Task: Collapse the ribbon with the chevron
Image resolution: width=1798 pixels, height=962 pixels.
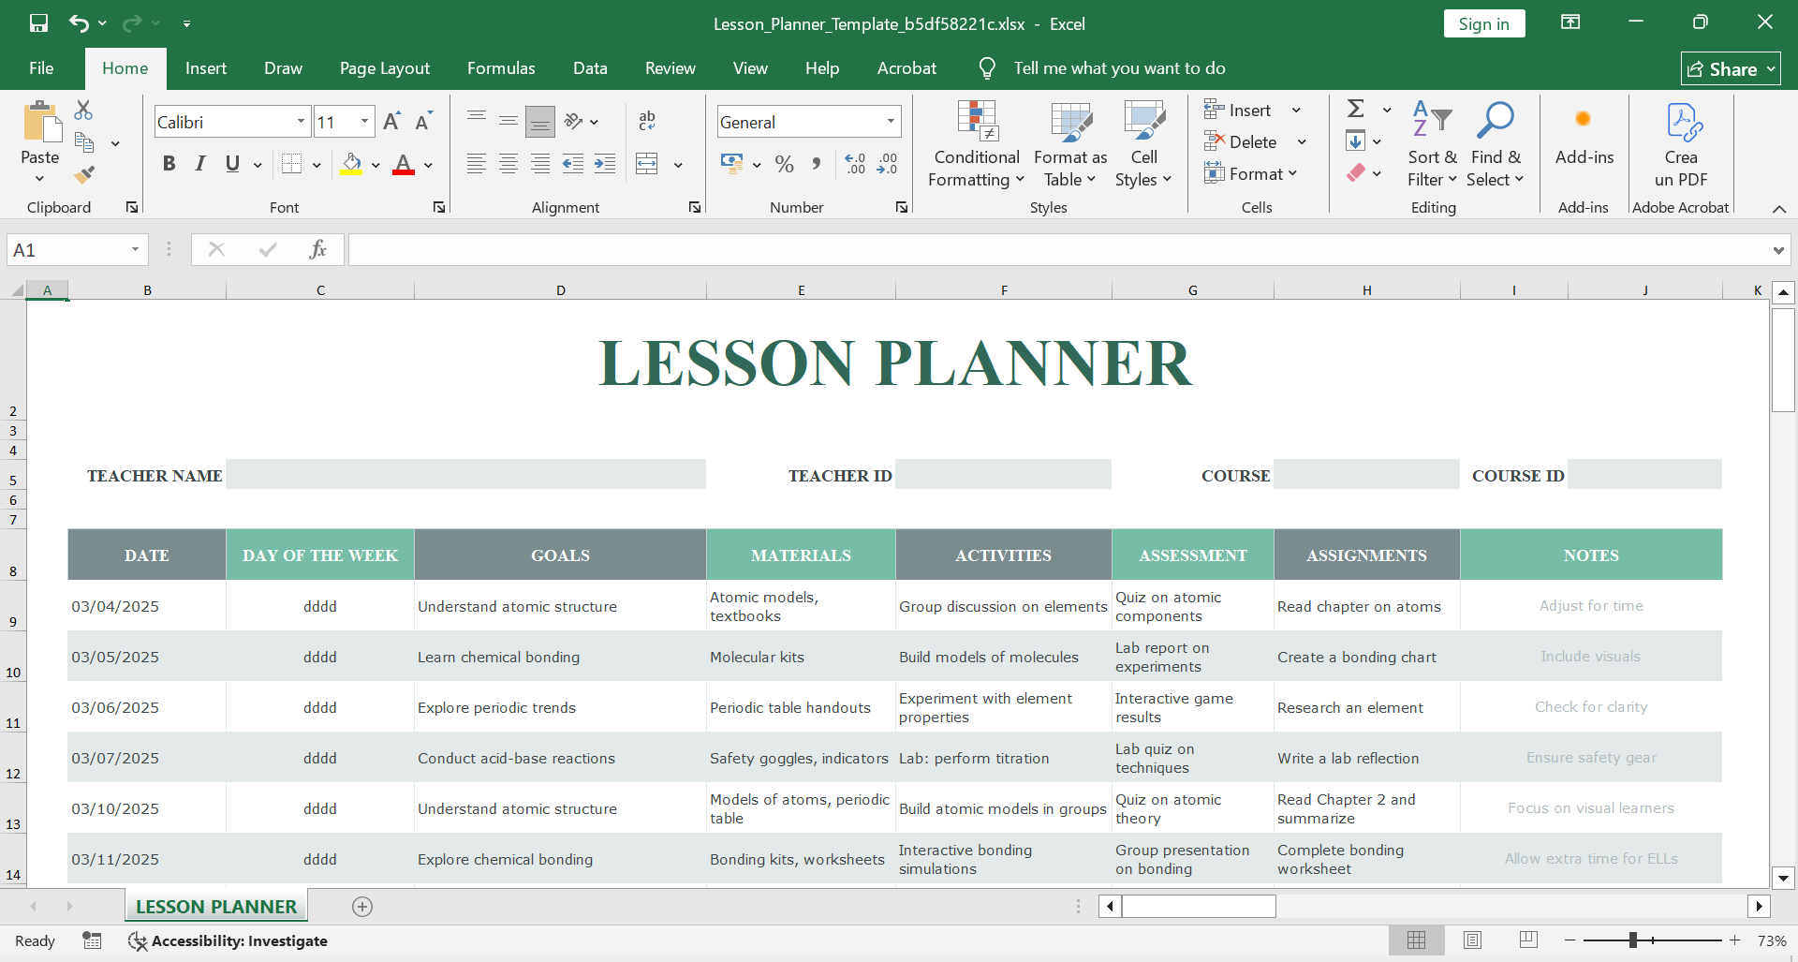Action: pos(1779,209)
